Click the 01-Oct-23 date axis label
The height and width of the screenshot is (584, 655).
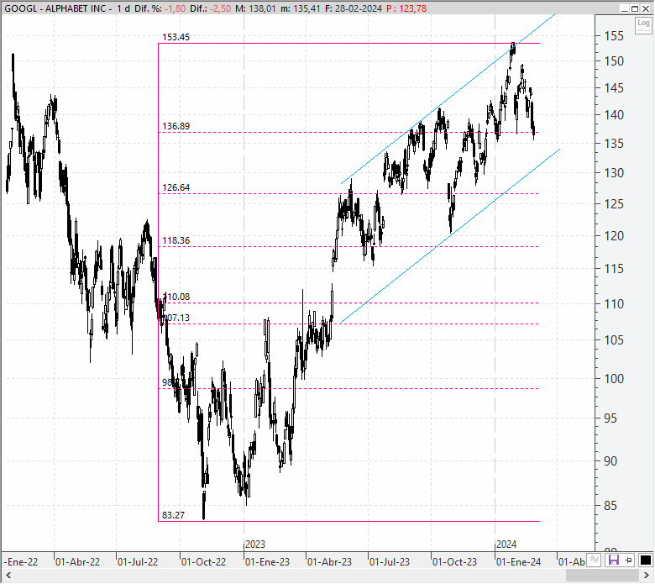pyautogui.click(x=454, y=562)
